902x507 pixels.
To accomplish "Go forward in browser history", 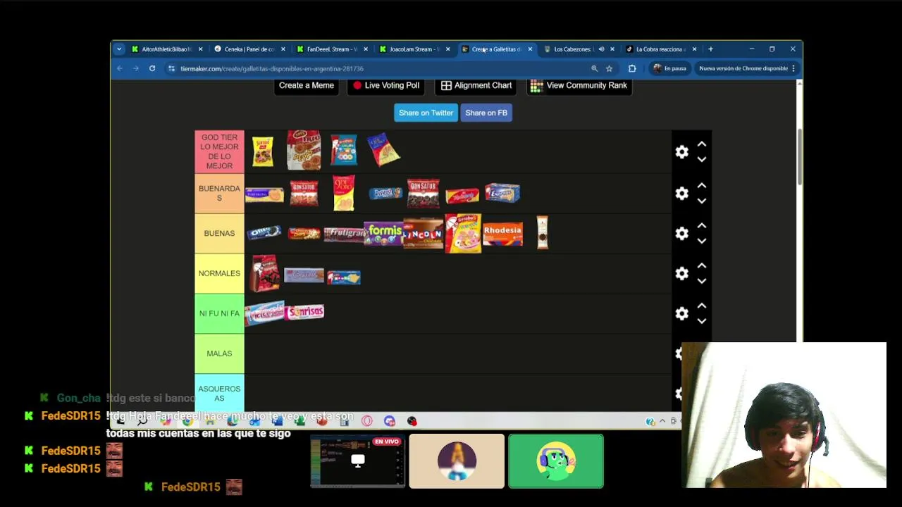I will coord(136,68).
